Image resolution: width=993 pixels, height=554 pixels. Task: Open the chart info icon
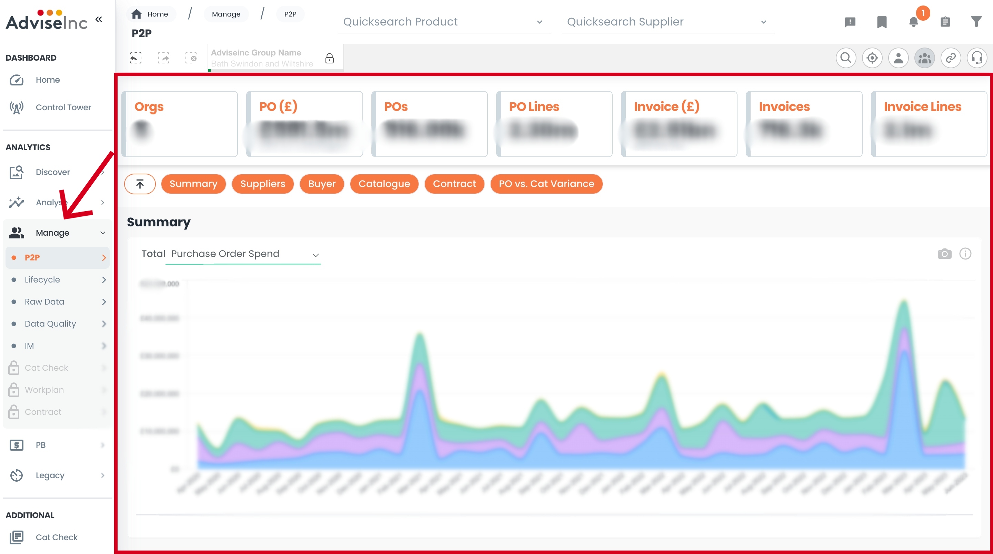pos(965,254)
